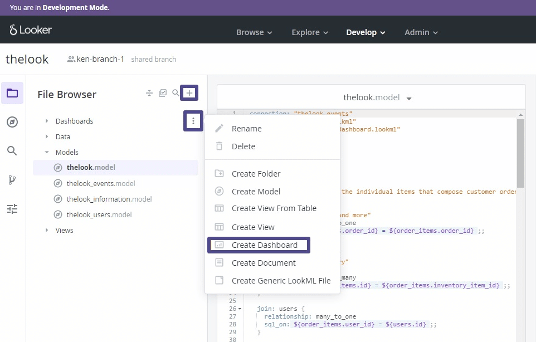Collapse the Models folder

(x=47, y=152)
